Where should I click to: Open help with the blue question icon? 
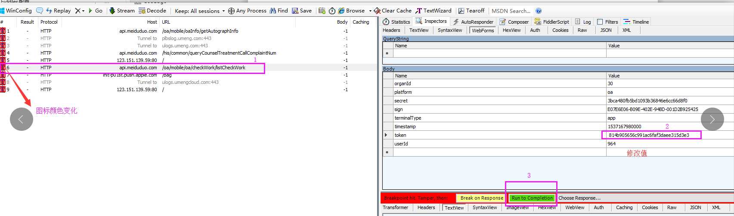[x=539, y=11]
